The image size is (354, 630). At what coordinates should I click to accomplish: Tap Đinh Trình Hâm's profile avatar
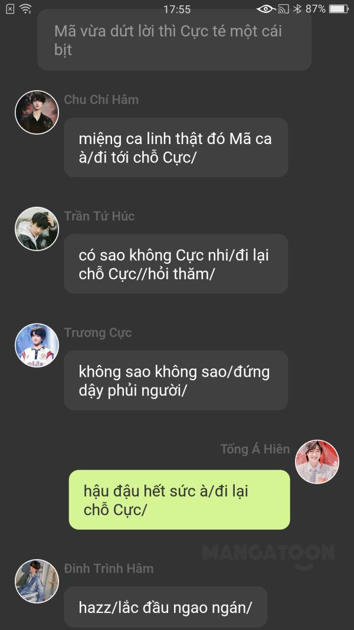click(37, 582)
